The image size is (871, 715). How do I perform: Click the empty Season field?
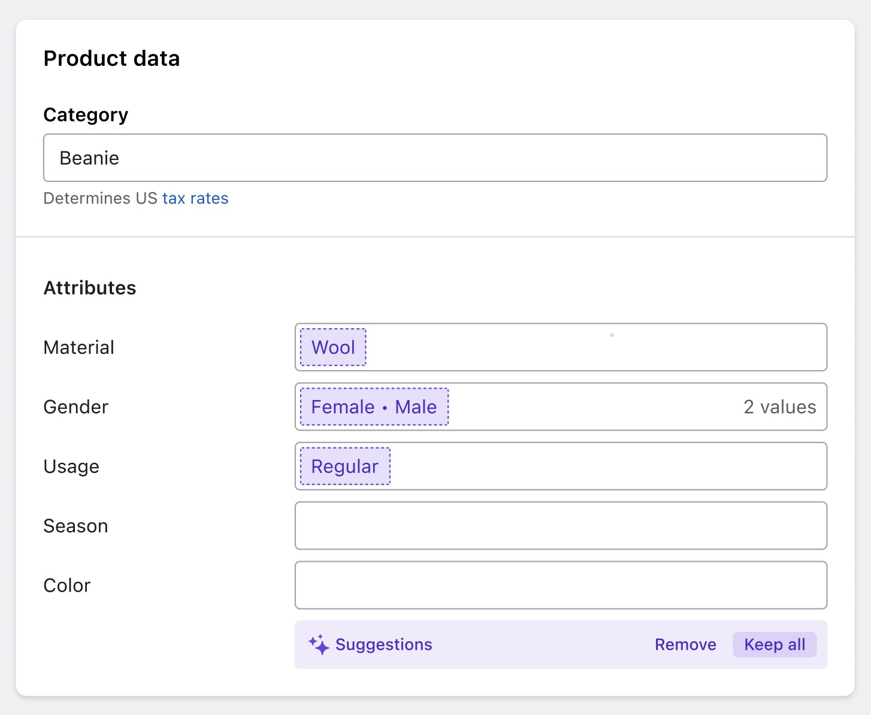click(x=561, y=526)
